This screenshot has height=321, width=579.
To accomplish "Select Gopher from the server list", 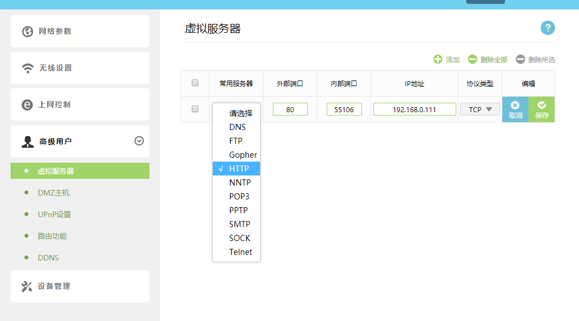I will pyautogui.click(x=236, y=155).
